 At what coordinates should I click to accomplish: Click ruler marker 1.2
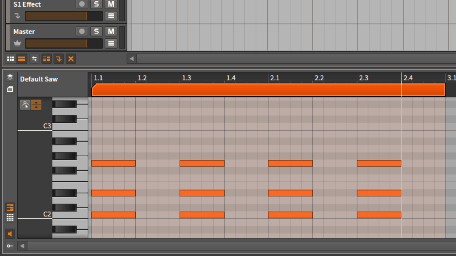(142, 78)
